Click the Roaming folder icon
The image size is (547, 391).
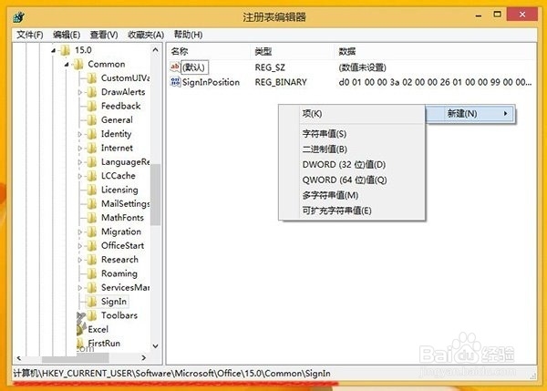92,273
